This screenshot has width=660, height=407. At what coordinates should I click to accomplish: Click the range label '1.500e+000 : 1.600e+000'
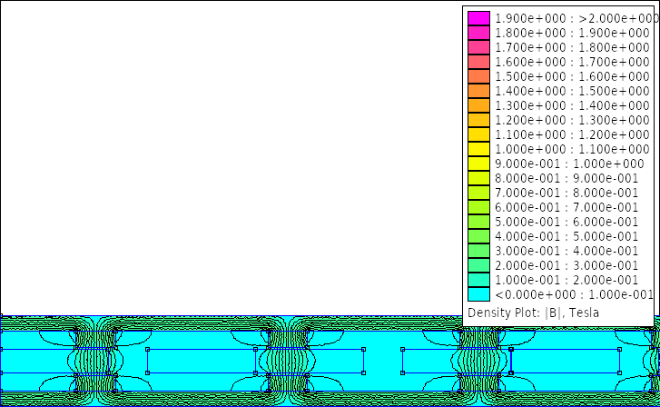pyautogui.click(x=572, y=76)
